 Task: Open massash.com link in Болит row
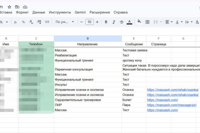162,100
